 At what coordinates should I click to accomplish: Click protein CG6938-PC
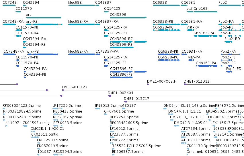point(169,60)
